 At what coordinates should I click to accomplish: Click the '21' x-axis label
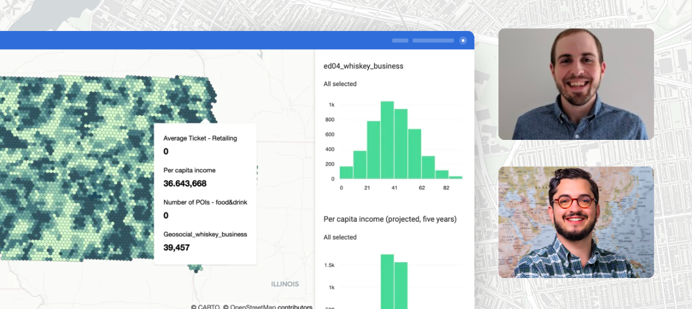tap(367, 188)
